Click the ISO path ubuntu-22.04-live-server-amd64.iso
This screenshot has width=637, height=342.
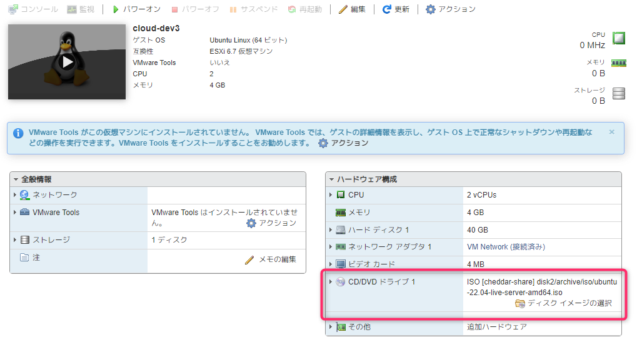coord(542,287)
